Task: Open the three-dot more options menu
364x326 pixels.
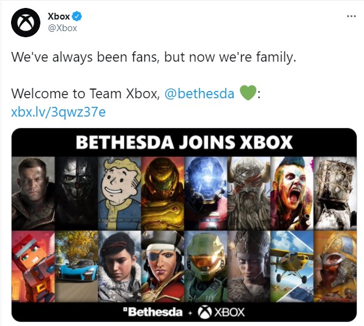Action: pyautogui.click(x=351, y=16)
